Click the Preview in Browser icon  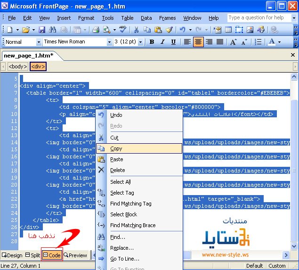106,30
